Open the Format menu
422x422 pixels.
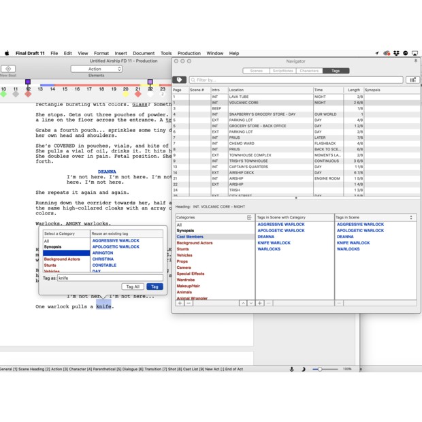pyautogui.click(x=101, y=53)
